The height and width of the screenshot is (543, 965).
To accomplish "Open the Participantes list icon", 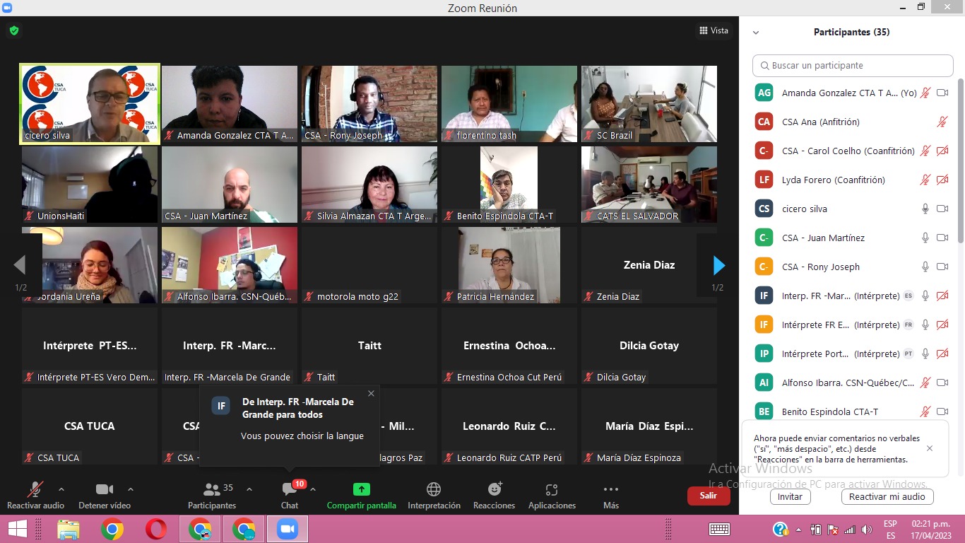I will [211, 490].
